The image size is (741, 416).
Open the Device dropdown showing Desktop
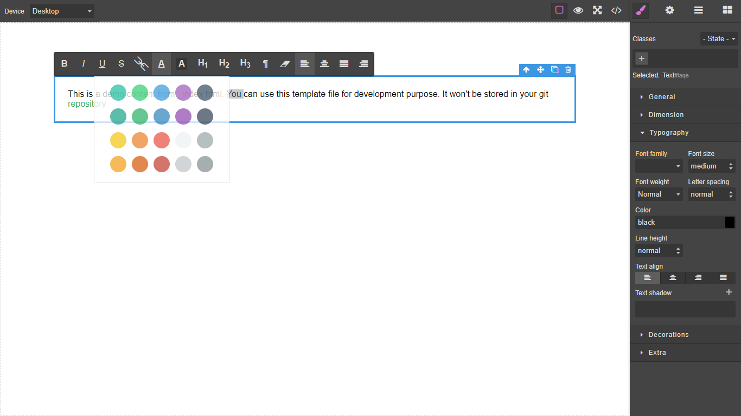pos(61,10)
